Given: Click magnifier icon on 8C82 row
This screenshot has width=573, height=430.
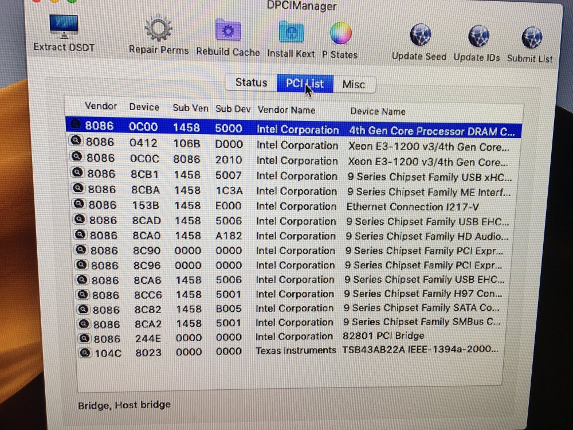Looking at the screenshot, I should tap(83, 309).
